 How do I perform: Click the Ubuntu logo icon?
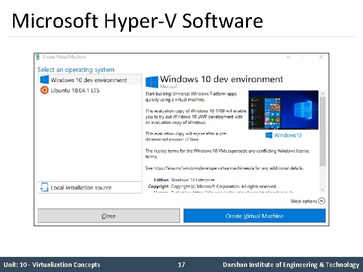point(44,90)
